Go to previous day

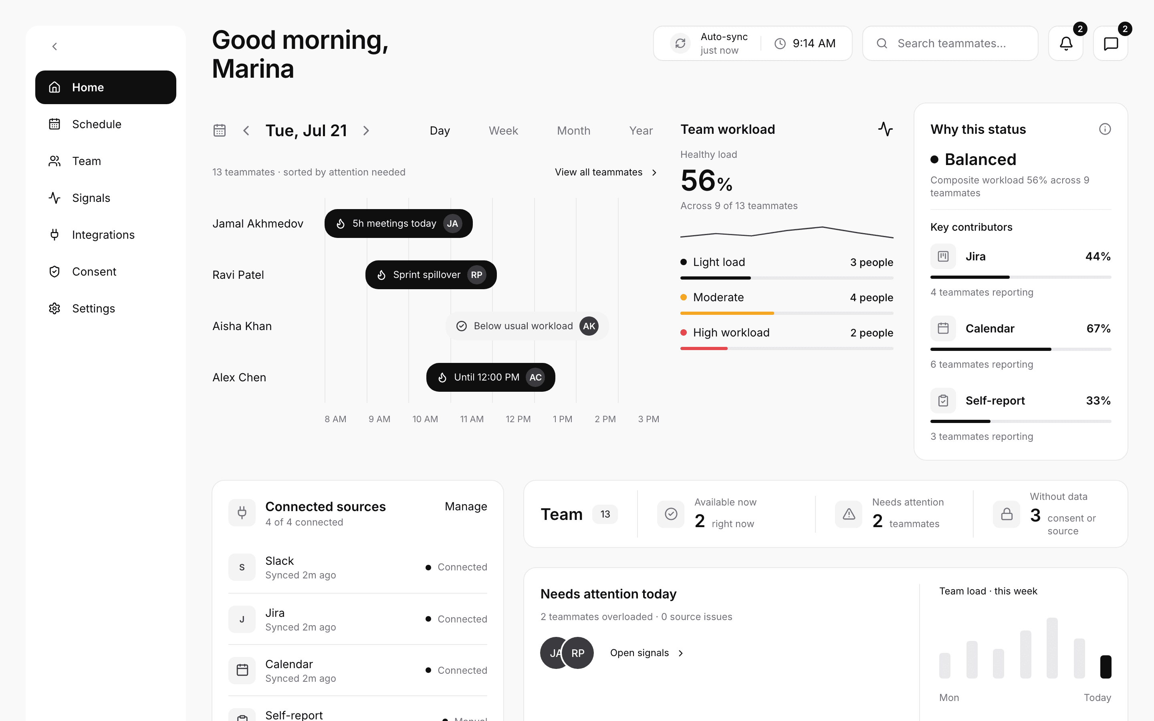pos(246,130)
